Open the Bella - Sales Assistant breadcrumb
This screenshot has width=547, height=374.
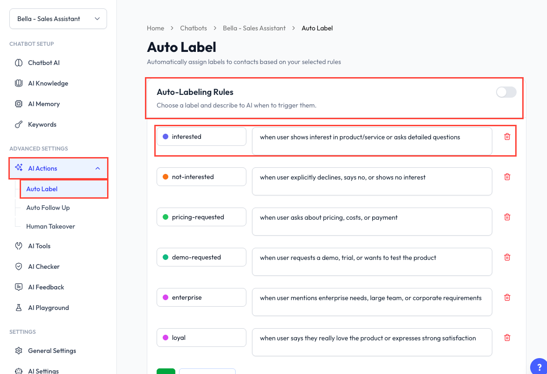tap(254, 28)
